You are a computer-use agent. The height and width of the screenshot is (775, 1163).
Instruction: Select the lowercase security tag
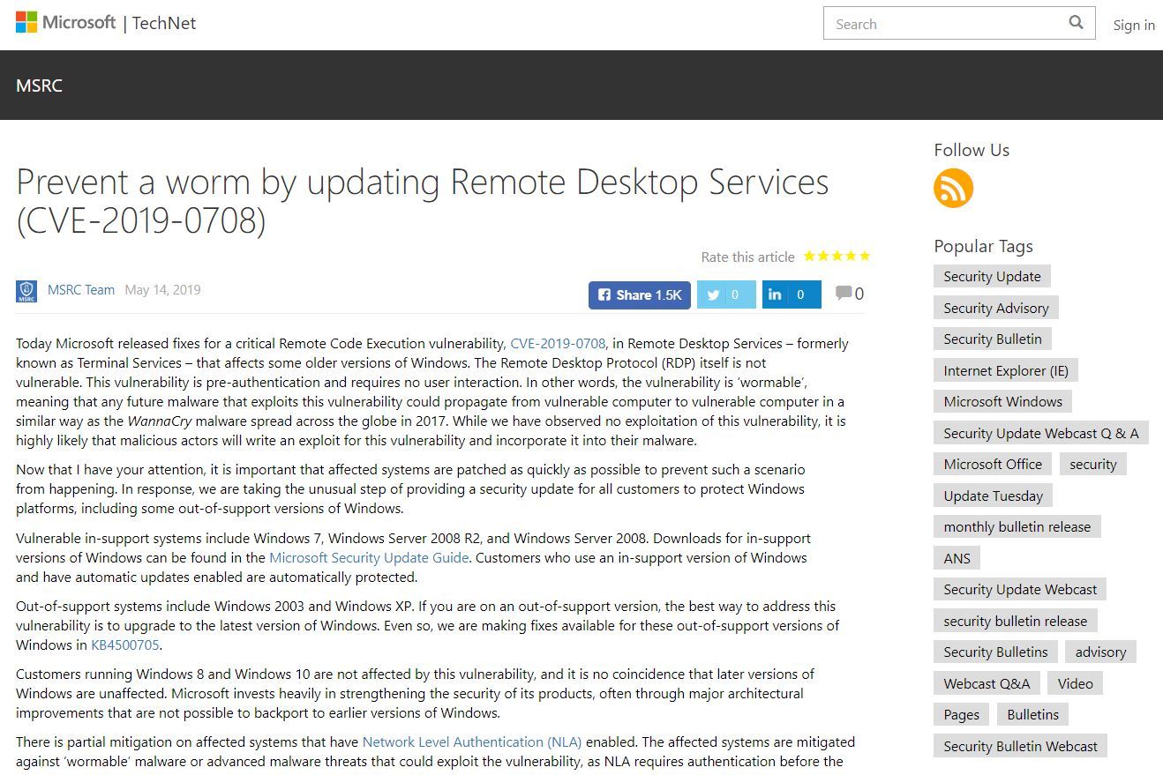tap(1093, 464)
